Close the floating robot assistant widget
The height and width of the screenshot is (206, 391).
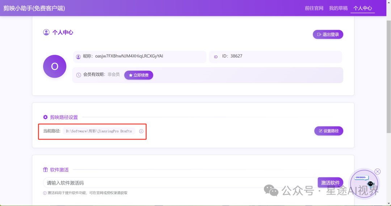tap(378, 171)
